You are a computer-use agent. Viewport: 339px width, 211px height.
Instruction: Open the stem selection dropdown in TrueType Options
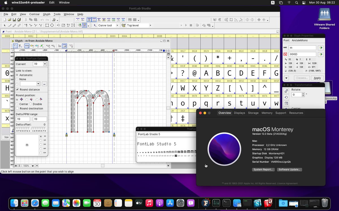click(38, 84)
